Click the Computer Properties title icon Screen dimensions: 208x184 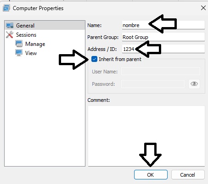coord(6,8)
